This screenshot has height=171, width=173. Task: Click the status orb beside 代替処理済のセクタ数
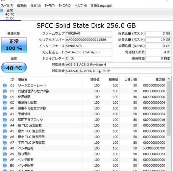(x=5, y=91)
